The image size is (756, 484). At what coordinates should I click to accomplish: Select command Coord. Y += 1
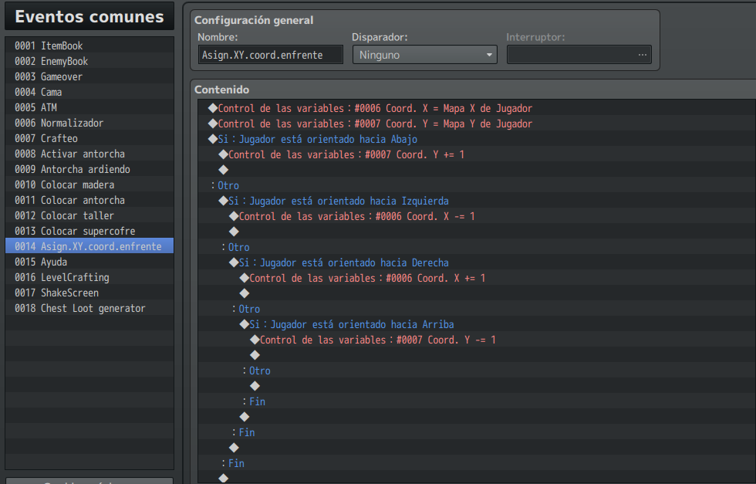pos(477,154)
